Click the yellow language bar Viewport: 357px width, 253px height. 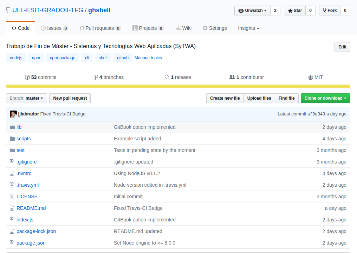coord(178,86)
